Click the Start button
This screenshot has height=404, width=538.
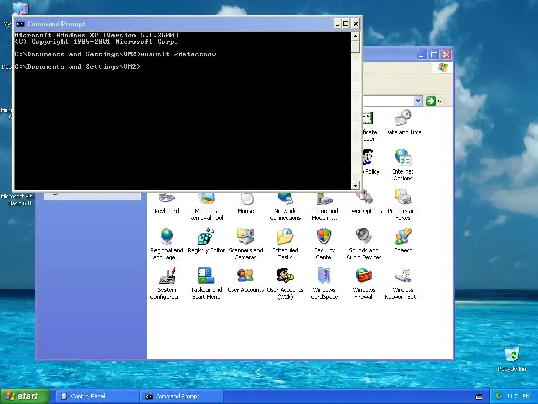pyautogui.click(x=25, y=396)
